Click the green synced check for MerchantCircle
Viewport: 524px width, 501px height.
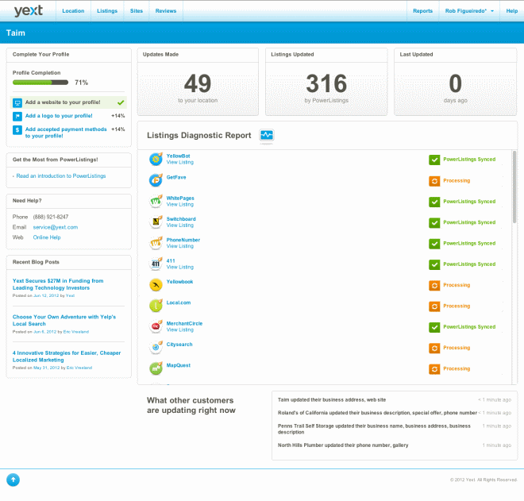434,327
